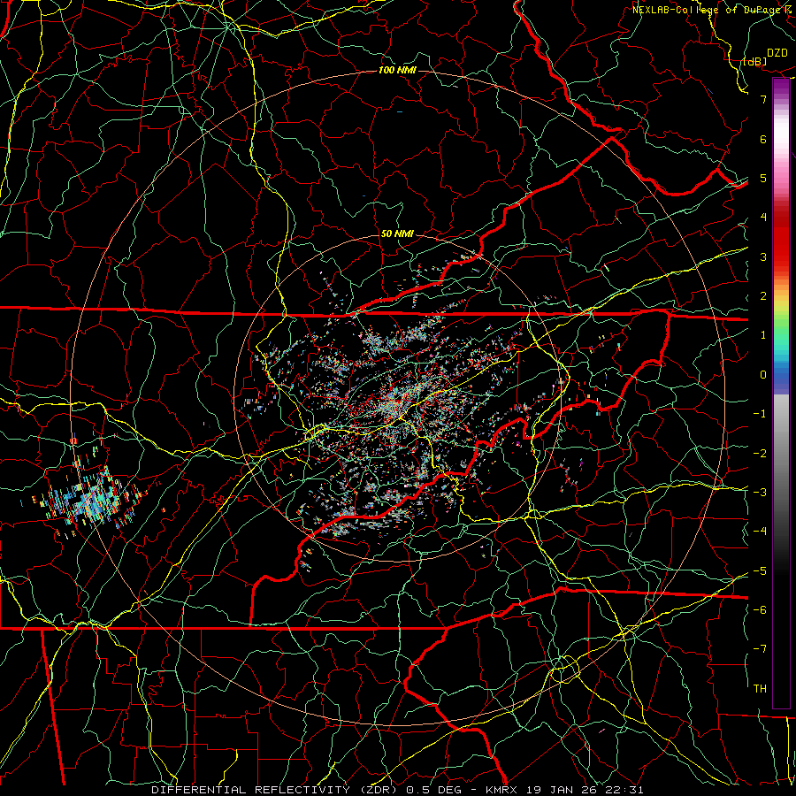Click the [dB] units label
The image size is (796, 796).
point(755,62)
